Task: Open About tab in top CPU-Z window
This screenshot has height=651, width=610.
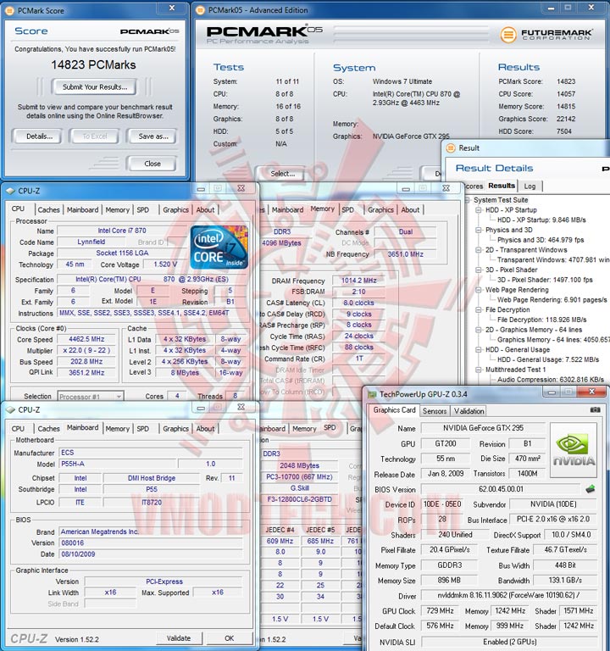Action: (205, 209)
